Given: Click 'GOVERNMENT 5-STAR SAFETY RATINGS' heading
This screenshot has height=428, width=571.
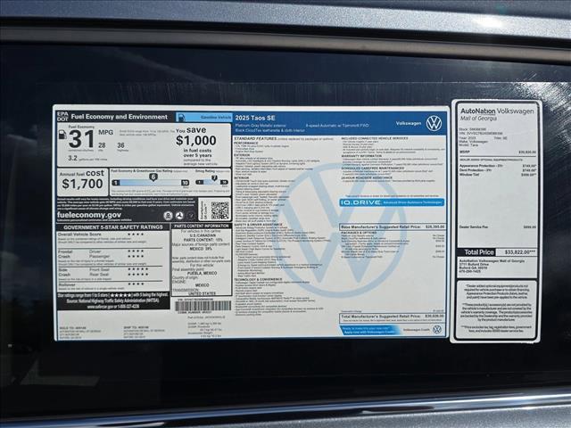Looking at the screenshot, I should 113,227.
